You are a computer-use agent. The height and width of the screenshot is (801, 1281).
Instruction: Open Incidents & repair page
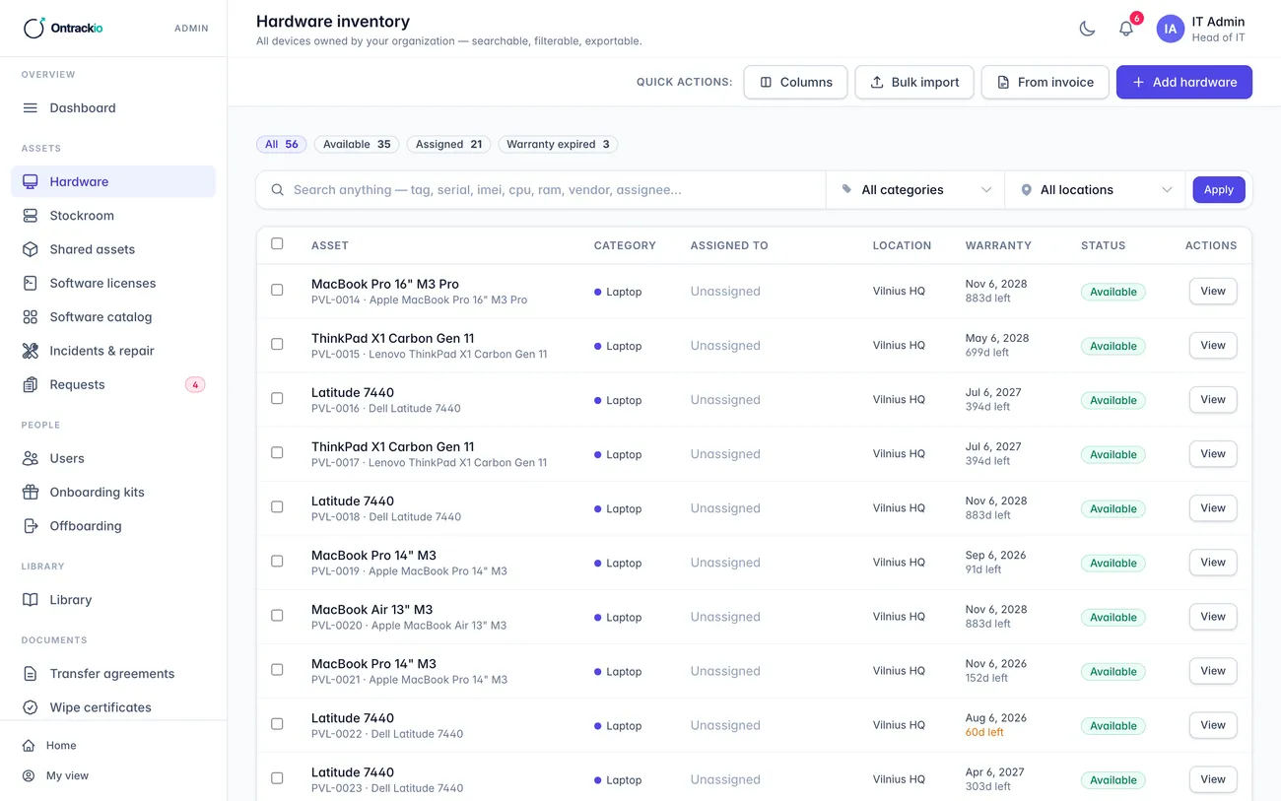coord(113,351)
